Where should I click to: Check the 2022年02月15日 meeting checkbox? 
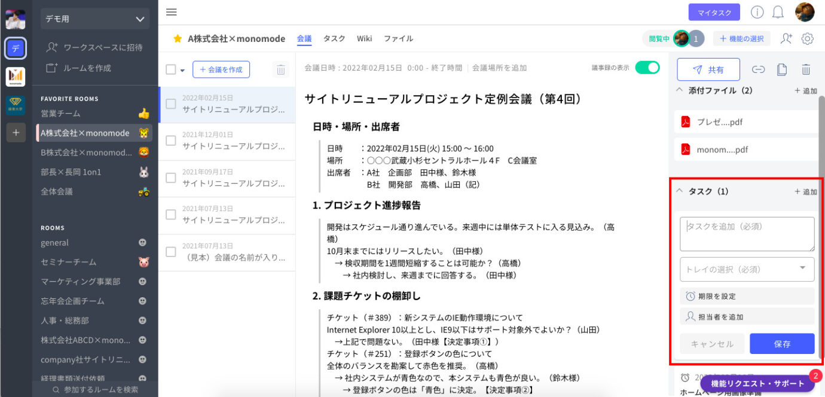pyautogui.click(x=170, y=102)
